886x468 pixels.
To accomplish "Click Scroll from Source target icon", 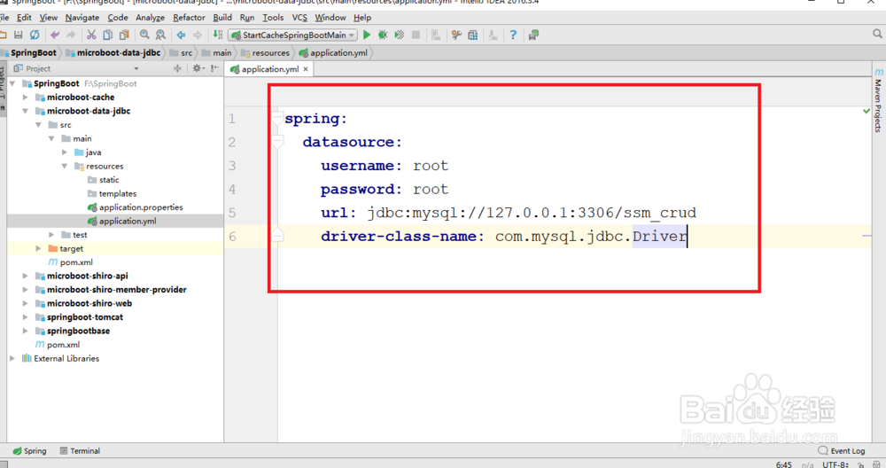I will tap(177, 68).
